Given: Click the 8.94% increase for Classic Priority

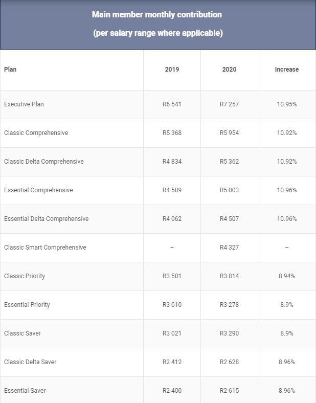Looking at the screenshot, I should (286, 276).
